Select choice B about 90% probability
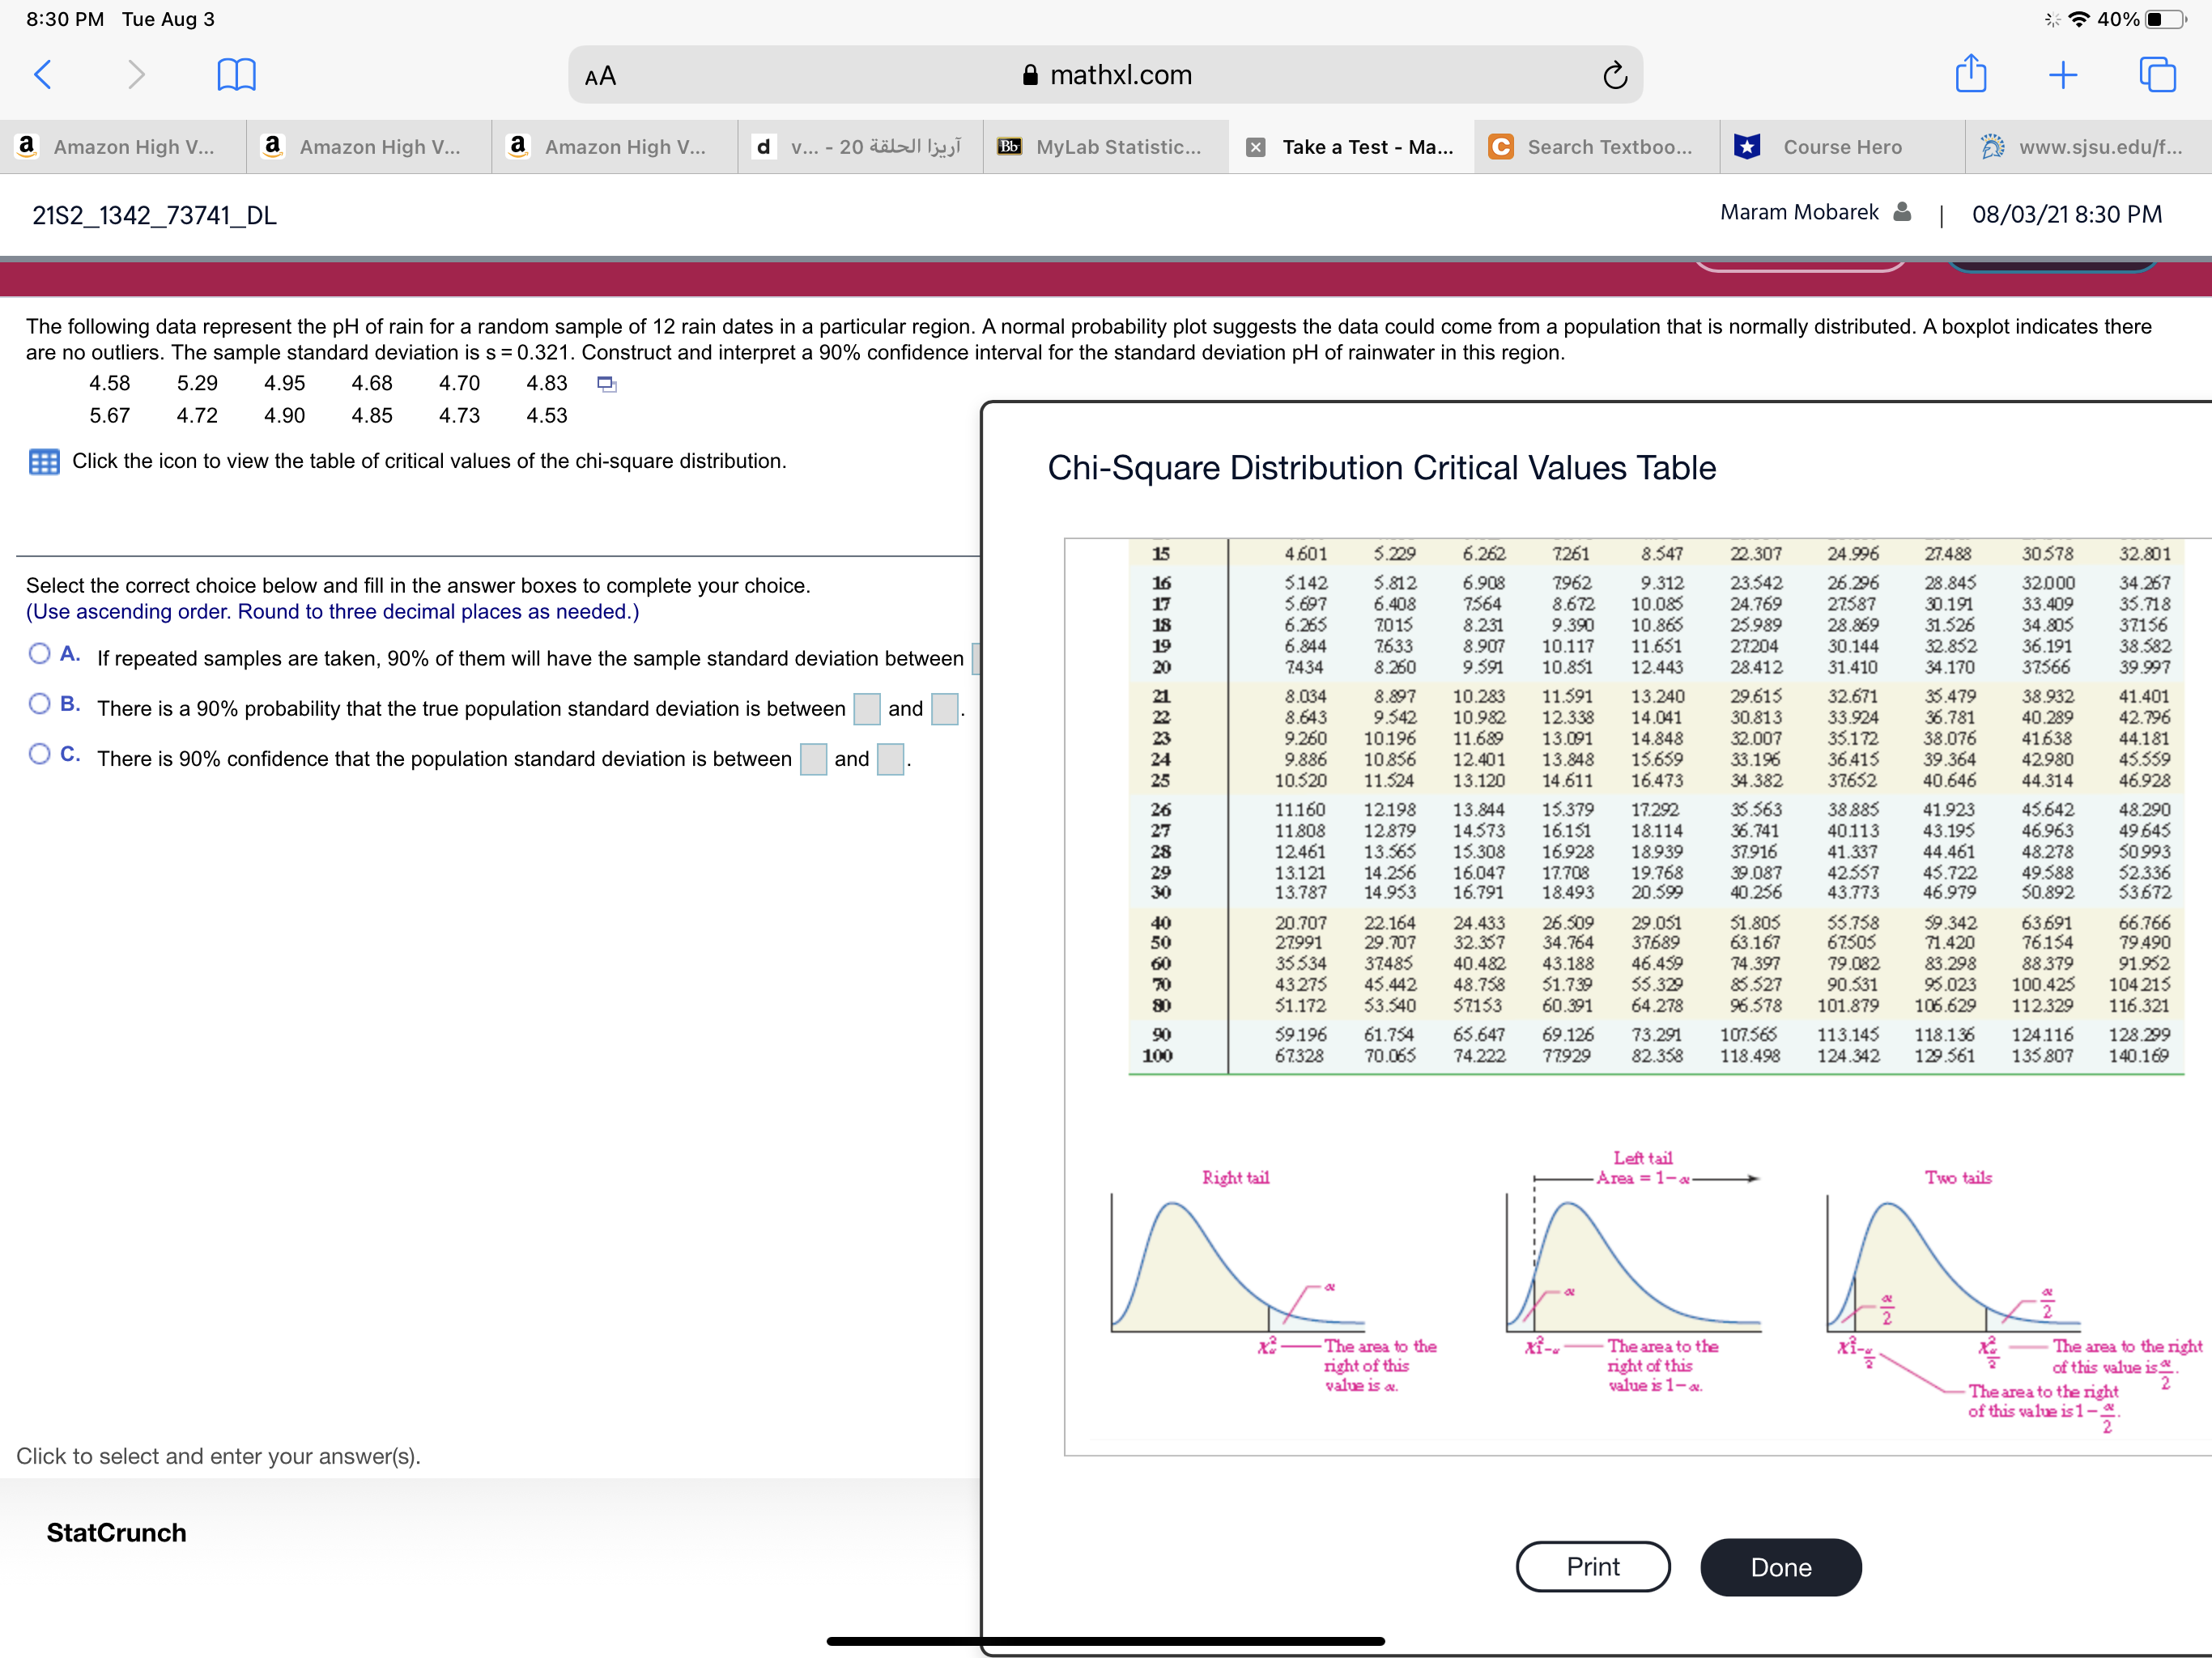The height and width of the screenshot is (1658, 2212). [x=39, y=703]
